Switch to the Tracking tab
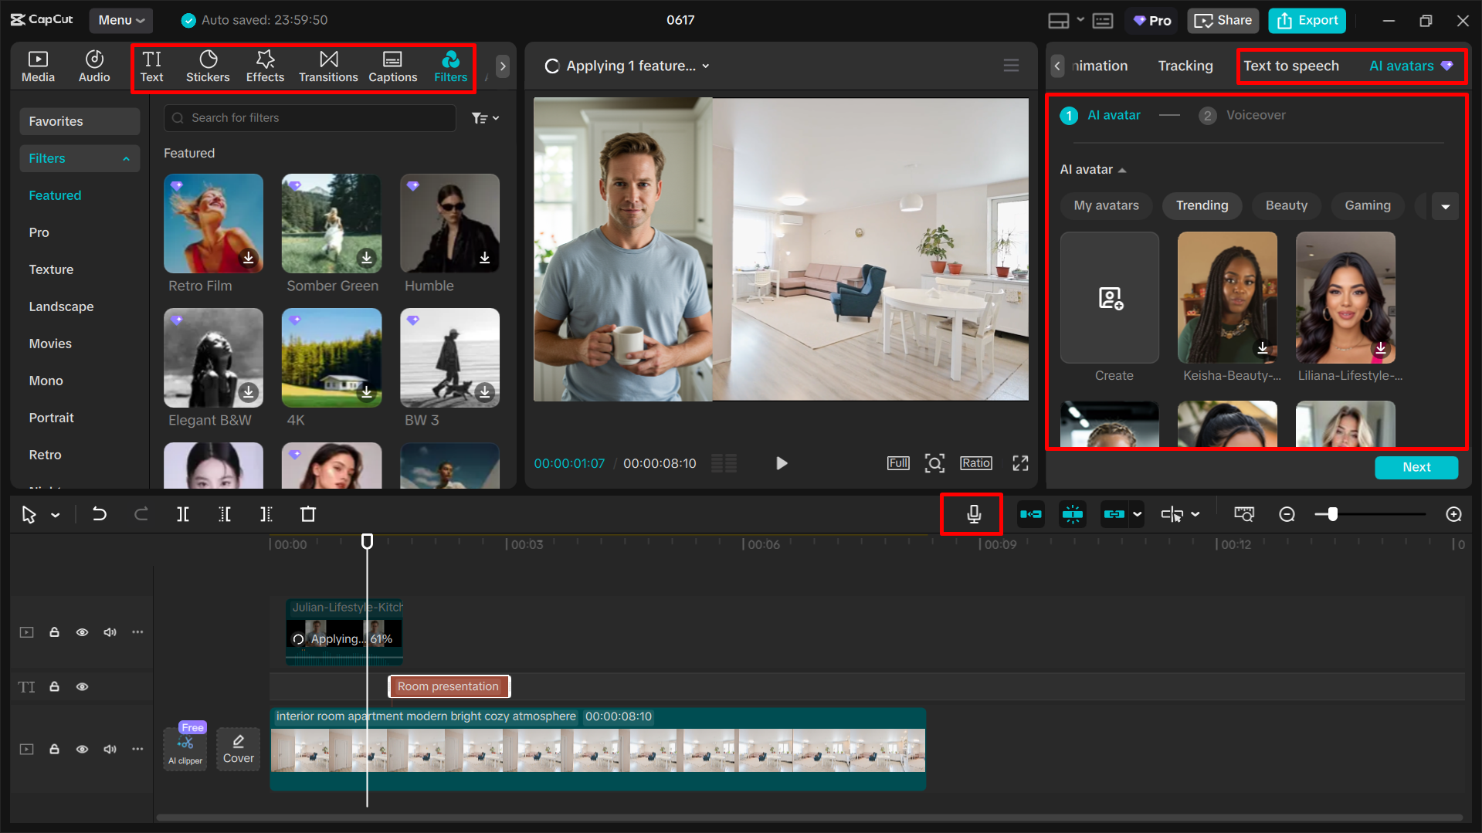This screenshot has height=833, width=1482. point(1185,66)
